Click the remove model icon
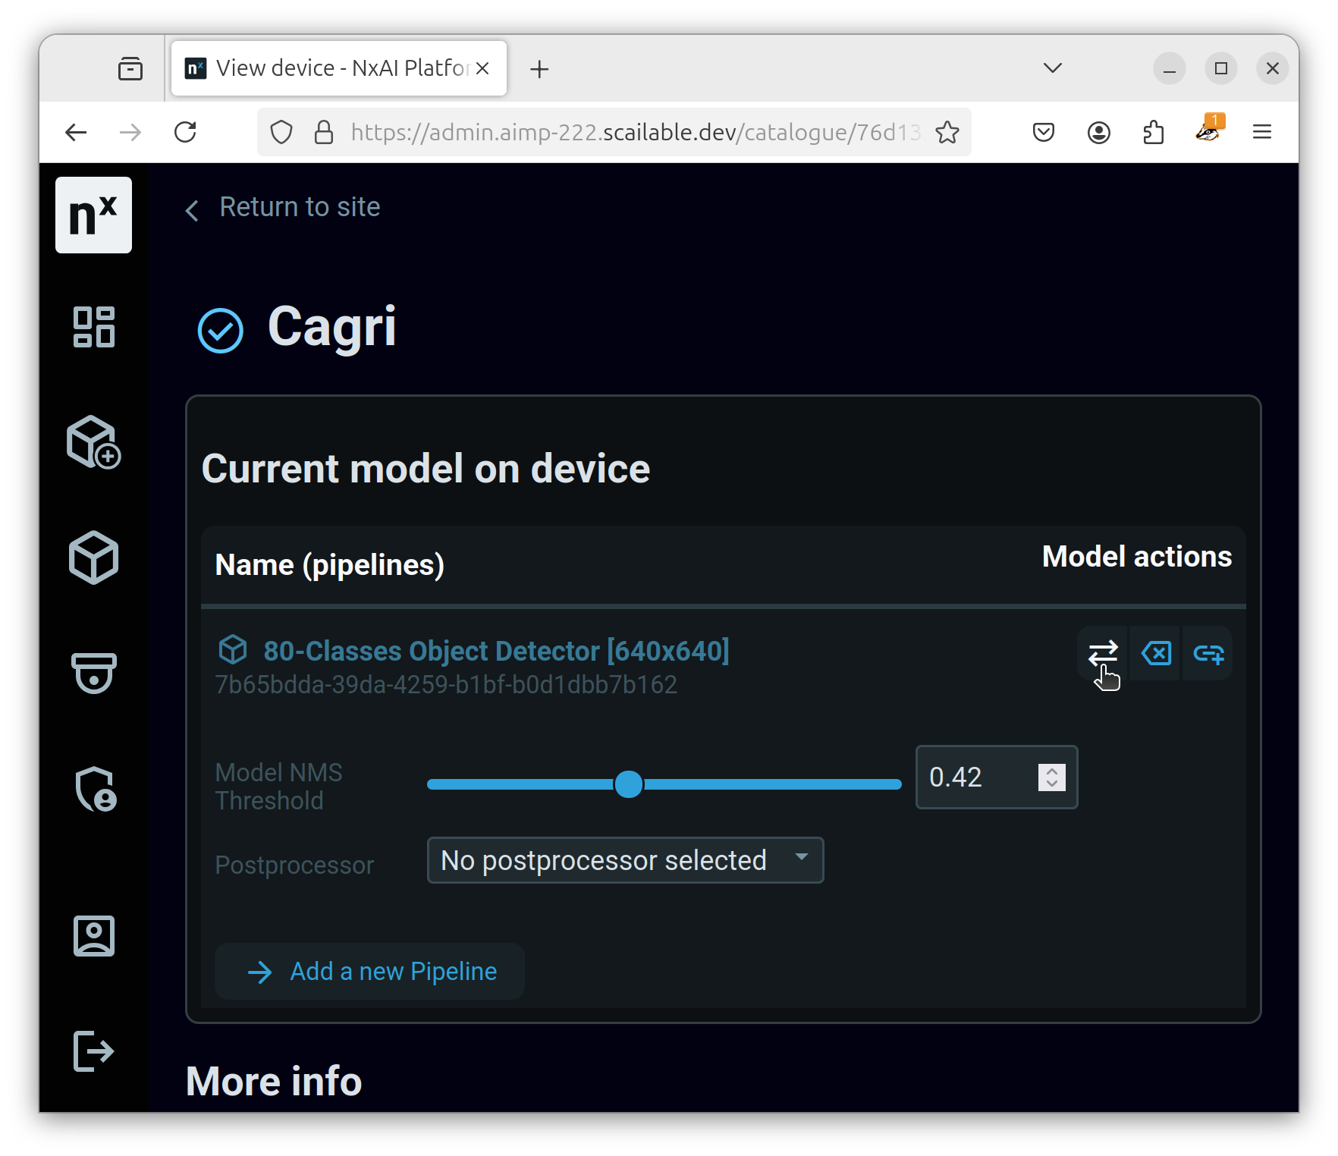 1156,652
